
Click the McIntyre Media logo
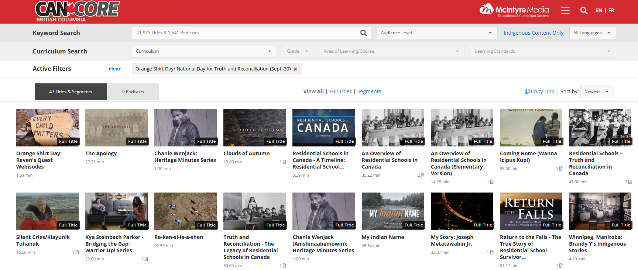[514, 10]
